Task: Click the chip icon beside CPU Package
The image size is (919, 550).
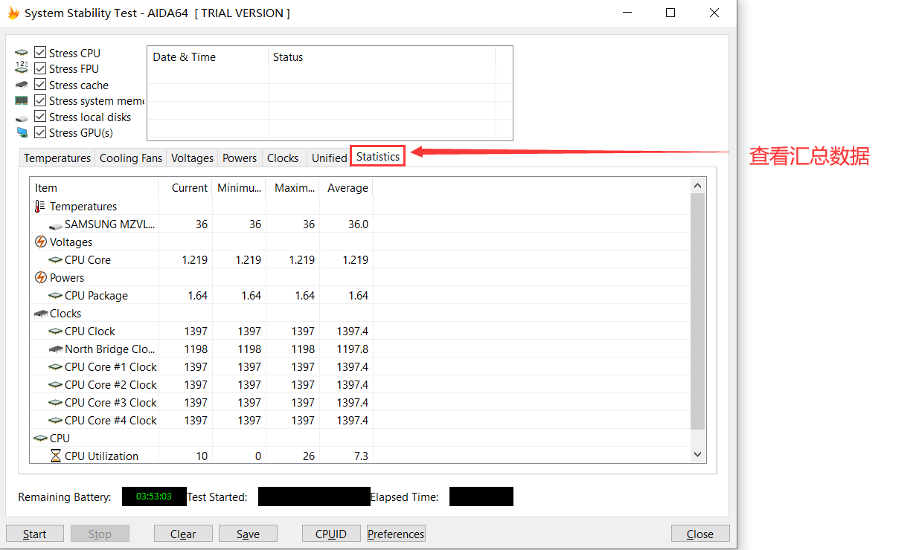Action: click(x=56, y=296)
